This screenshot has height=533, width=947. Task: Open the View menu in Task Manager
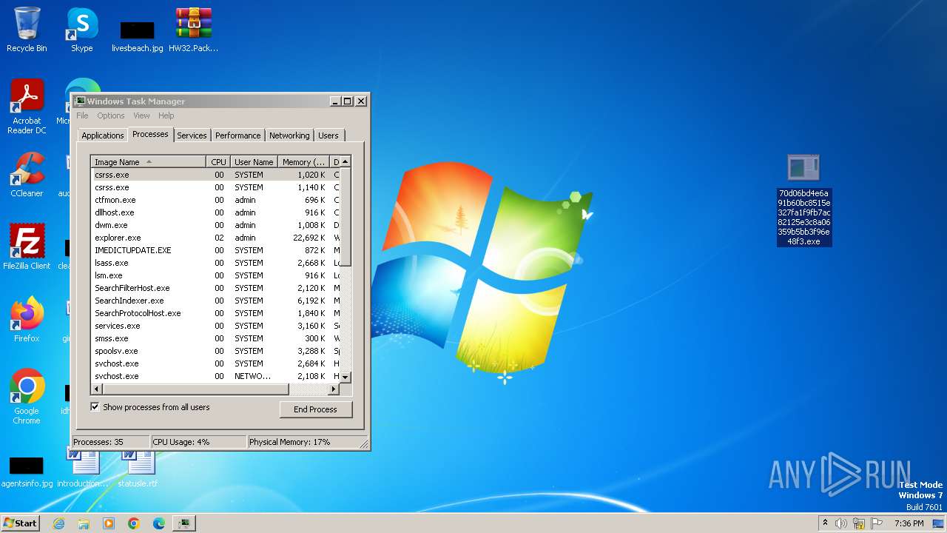tap(141, 115)
